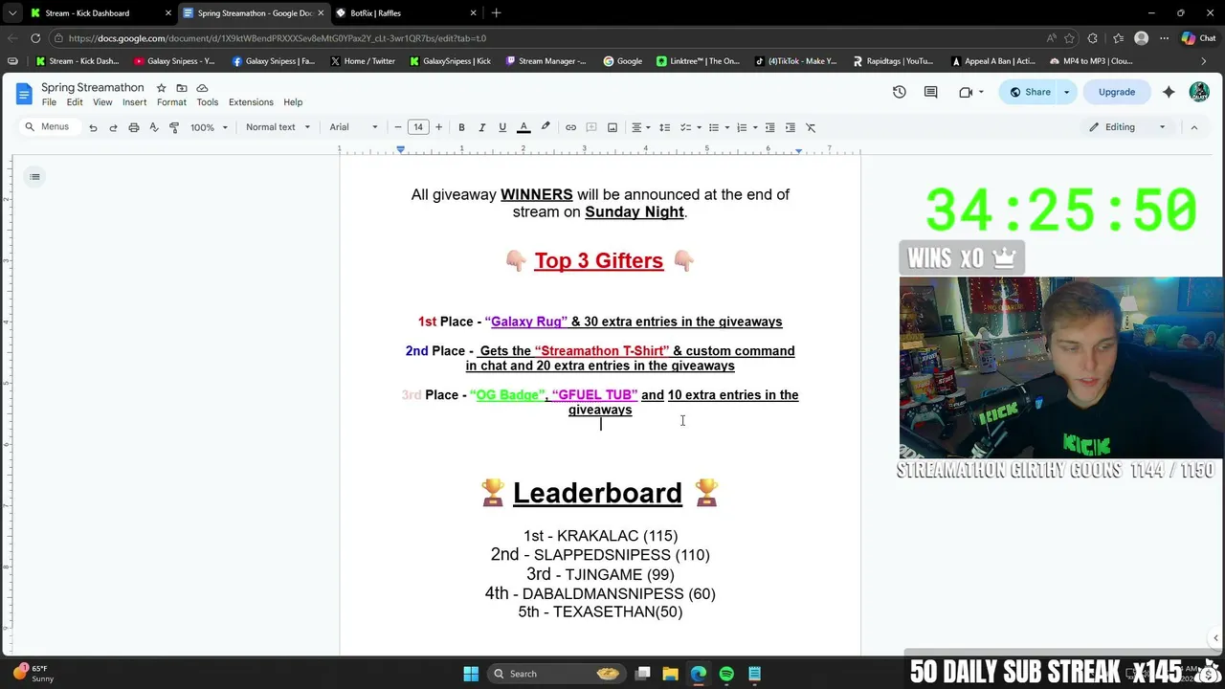The image size is (1225, 689).
Task: Go to Google Docs home icon
Action: [24, 93]
